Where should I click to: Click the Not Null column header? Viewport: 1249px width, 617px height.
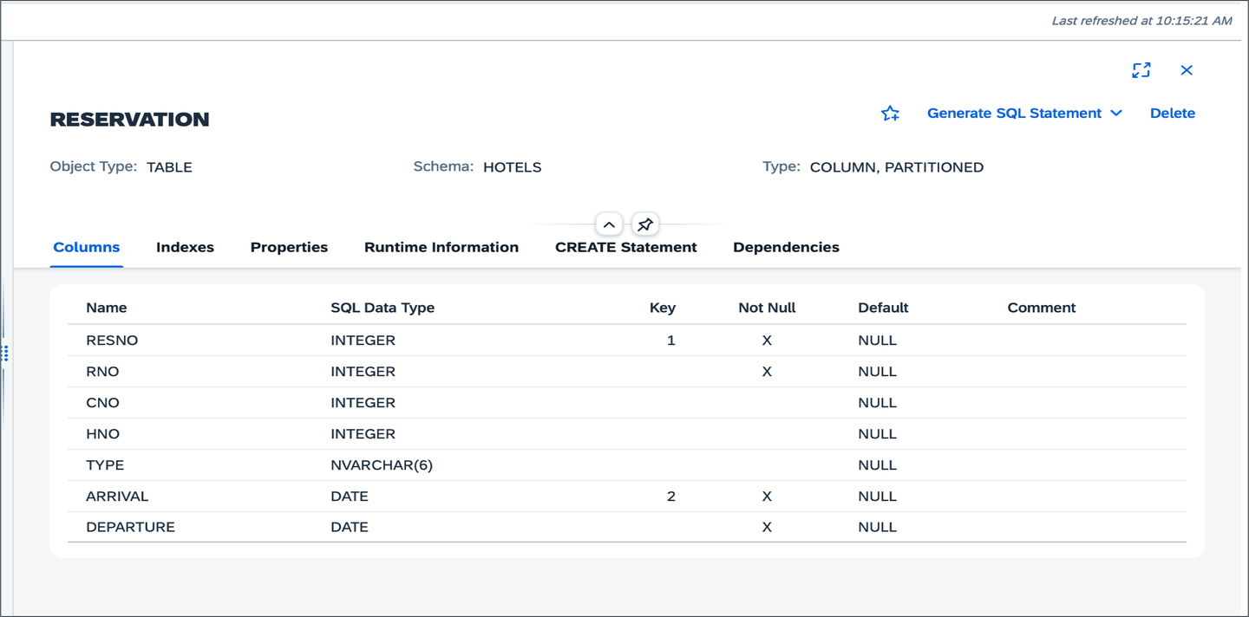coord(767,308)
